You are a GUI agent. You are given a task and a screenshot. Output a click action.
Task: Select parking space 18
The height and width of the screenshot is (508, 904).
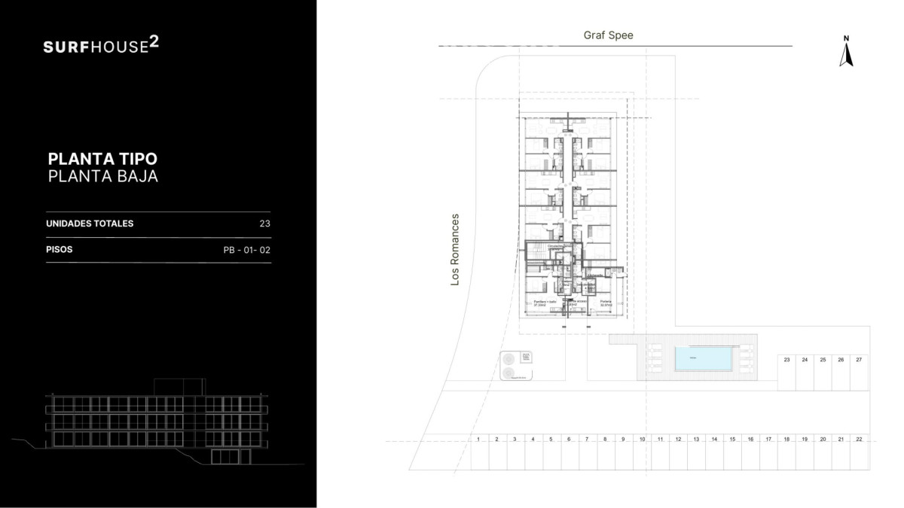coord(786,452)
